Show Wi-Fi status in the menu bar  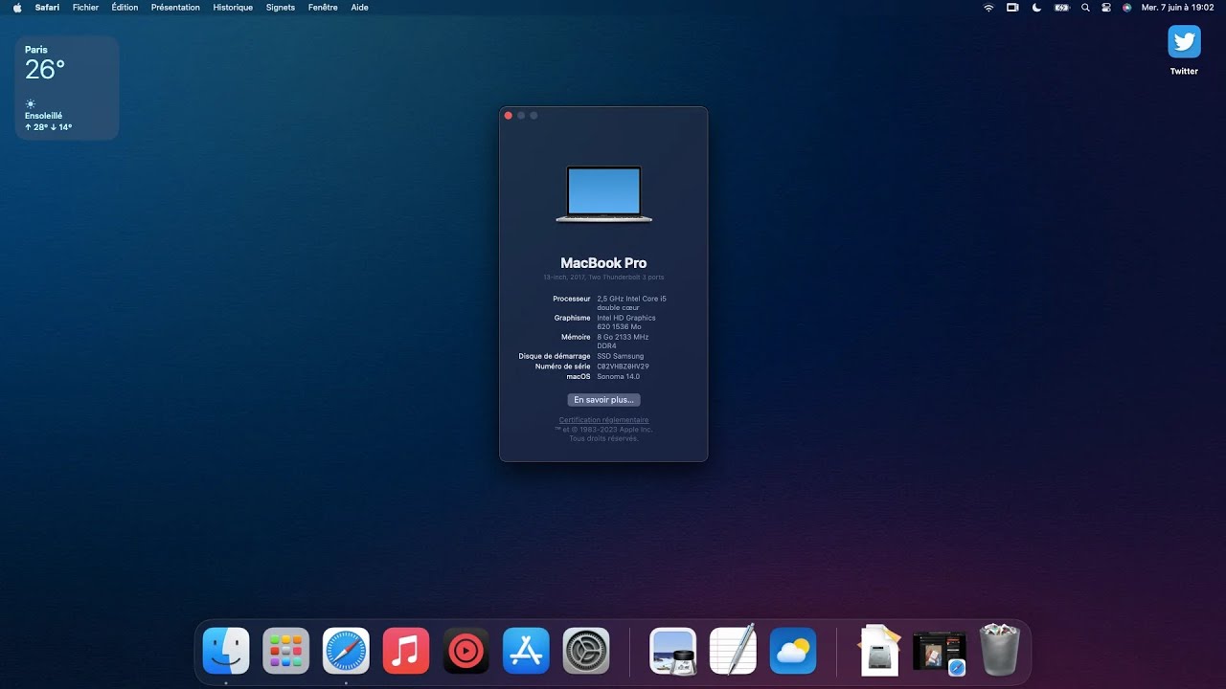(x=988, y=8)
